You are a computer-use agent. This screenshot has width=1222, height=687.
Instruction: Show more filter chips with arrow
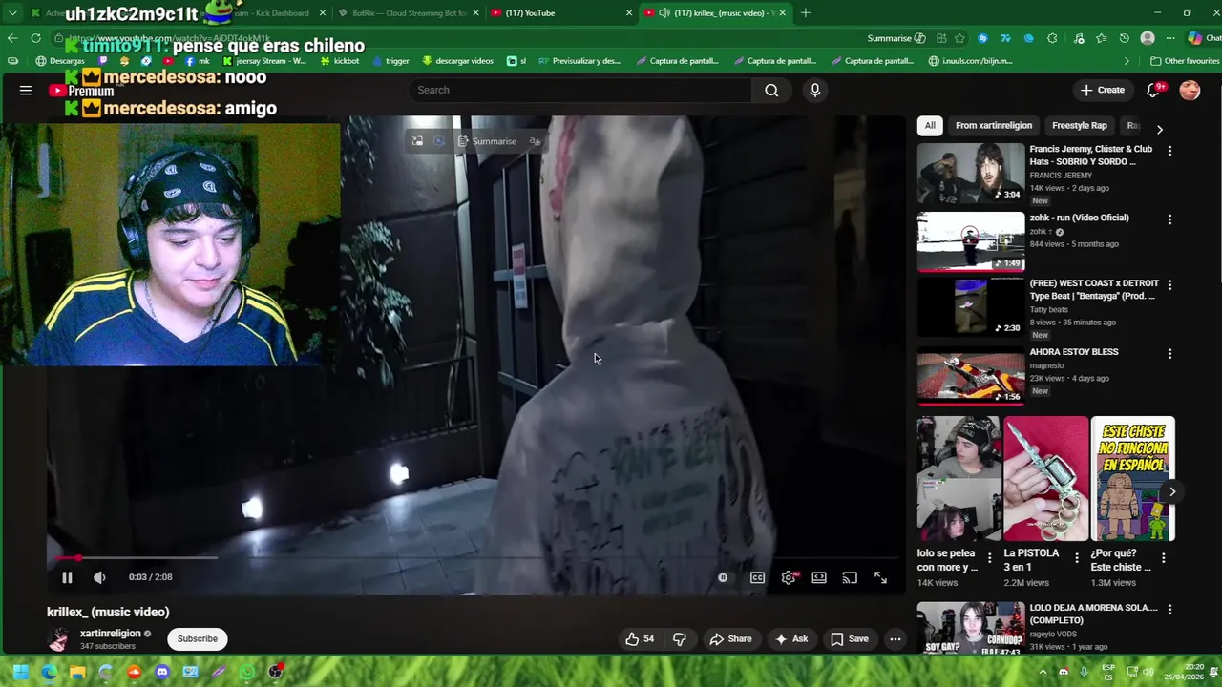pyautogui.click(x=1160, y=129)
